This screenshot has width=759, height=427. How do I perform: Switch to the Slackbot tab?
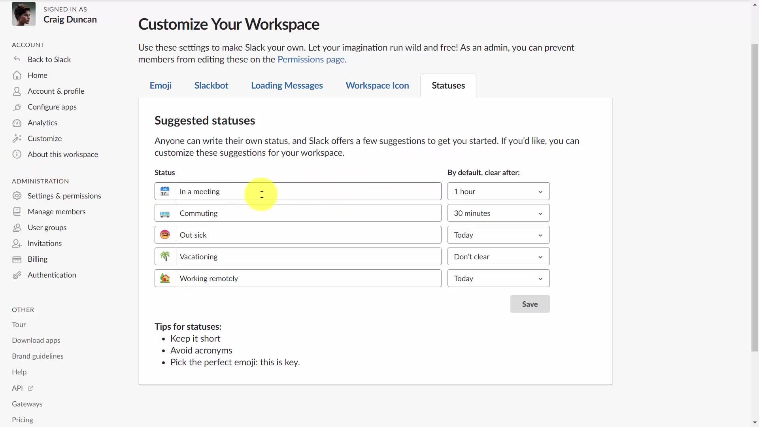[211, 85]
